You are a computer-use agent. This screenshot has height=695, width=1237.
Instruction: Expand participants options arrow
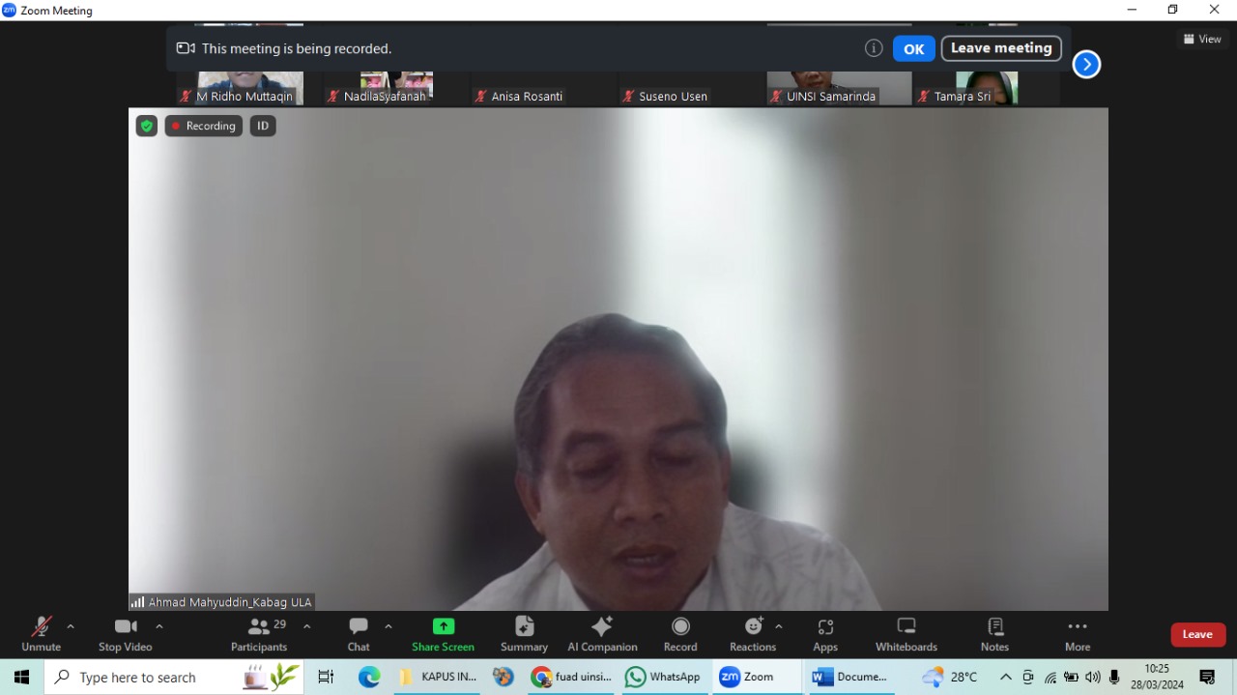307,626
